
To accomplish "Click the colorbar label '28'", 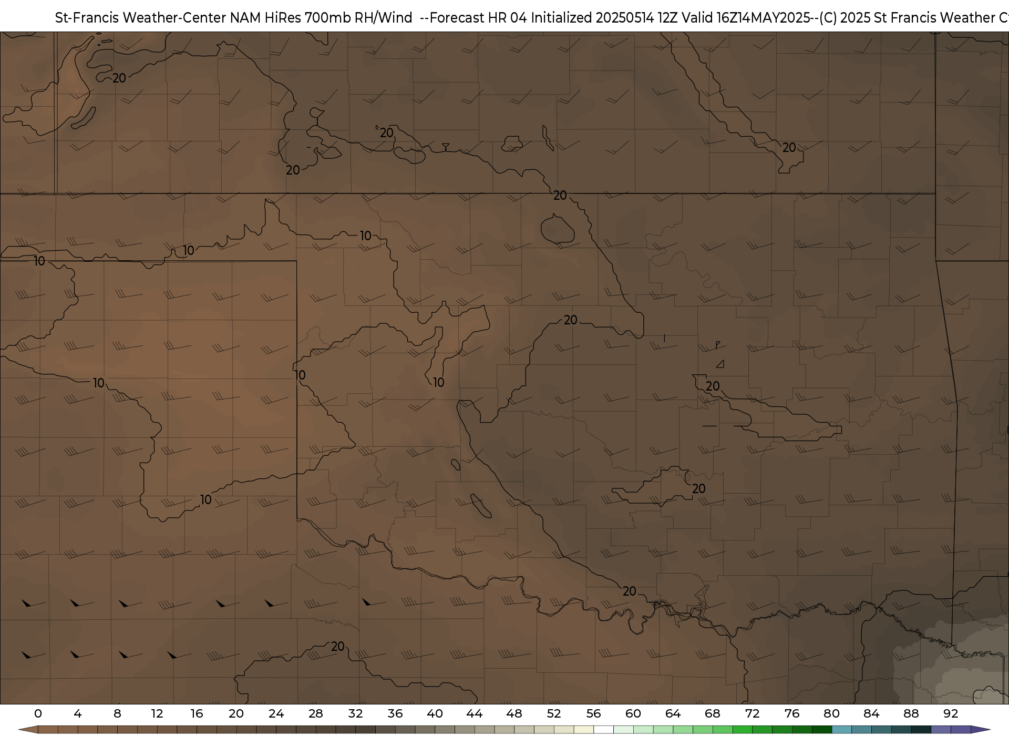I will click(x=316, y=713).
